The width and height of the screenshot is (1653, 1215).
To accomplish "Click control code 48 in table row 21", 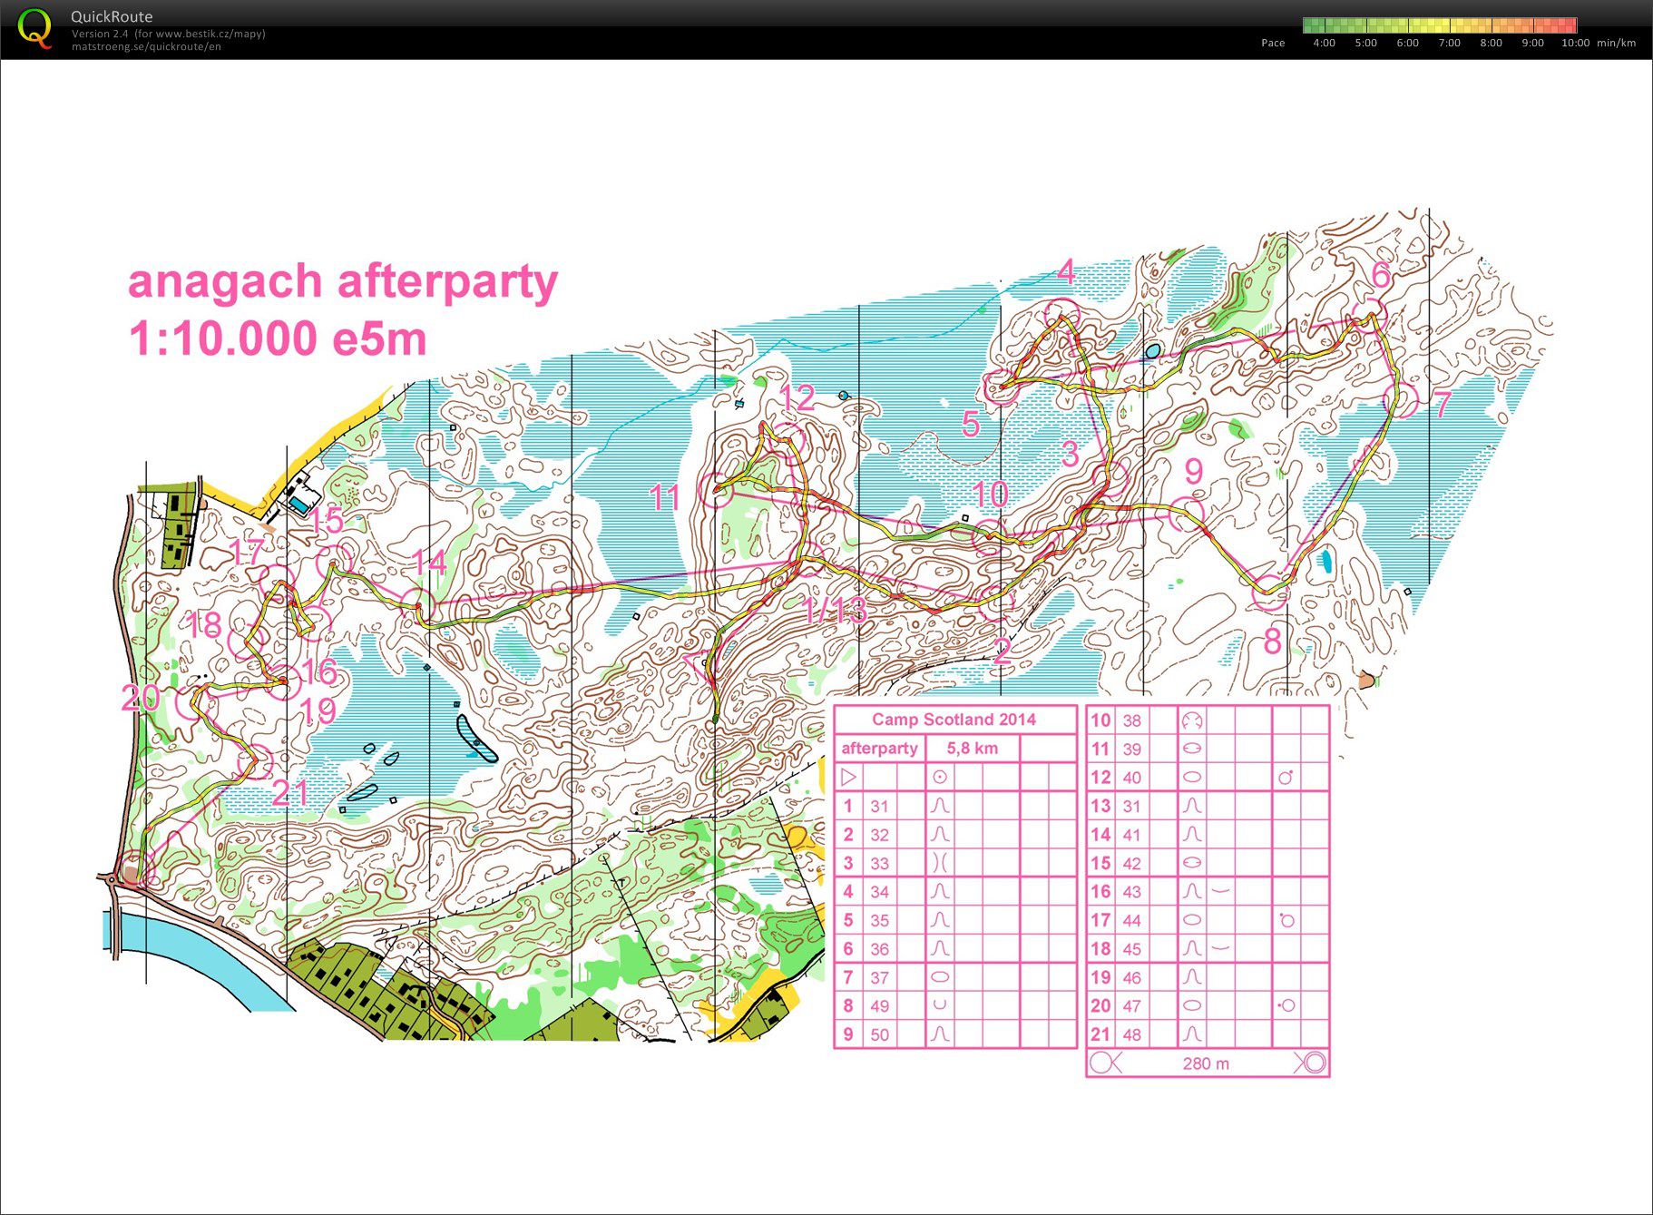I will pyautogui.click(x=1131, y=1034).
